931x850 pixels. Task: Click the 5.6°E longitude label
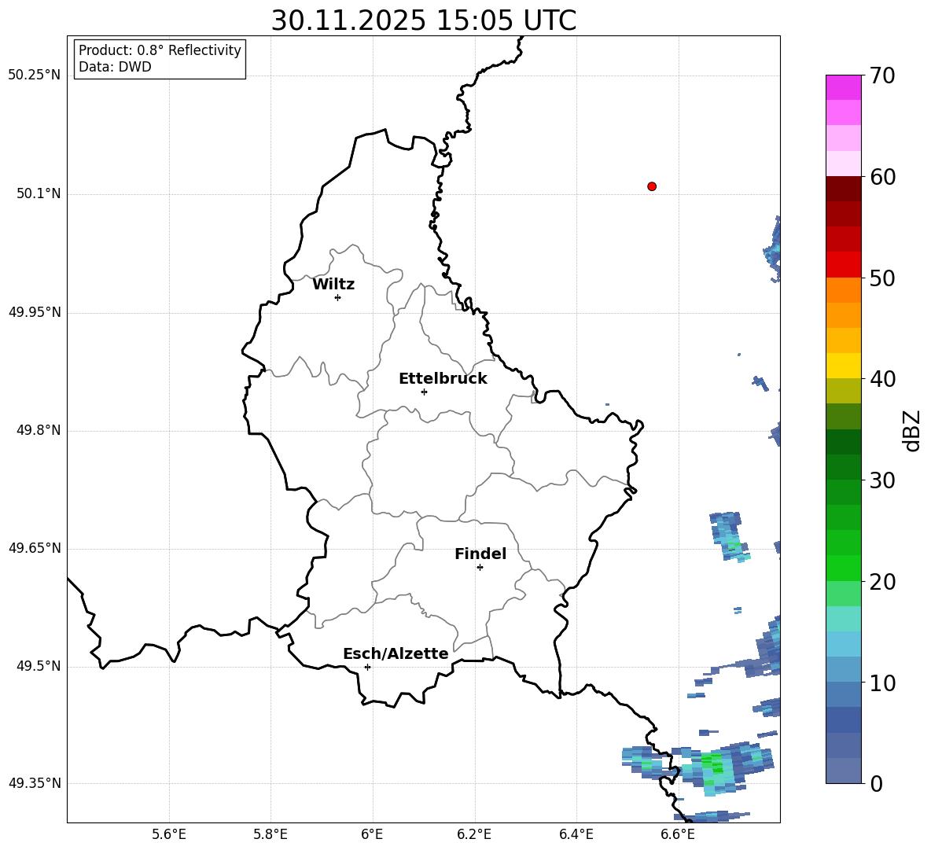point(169,834)
